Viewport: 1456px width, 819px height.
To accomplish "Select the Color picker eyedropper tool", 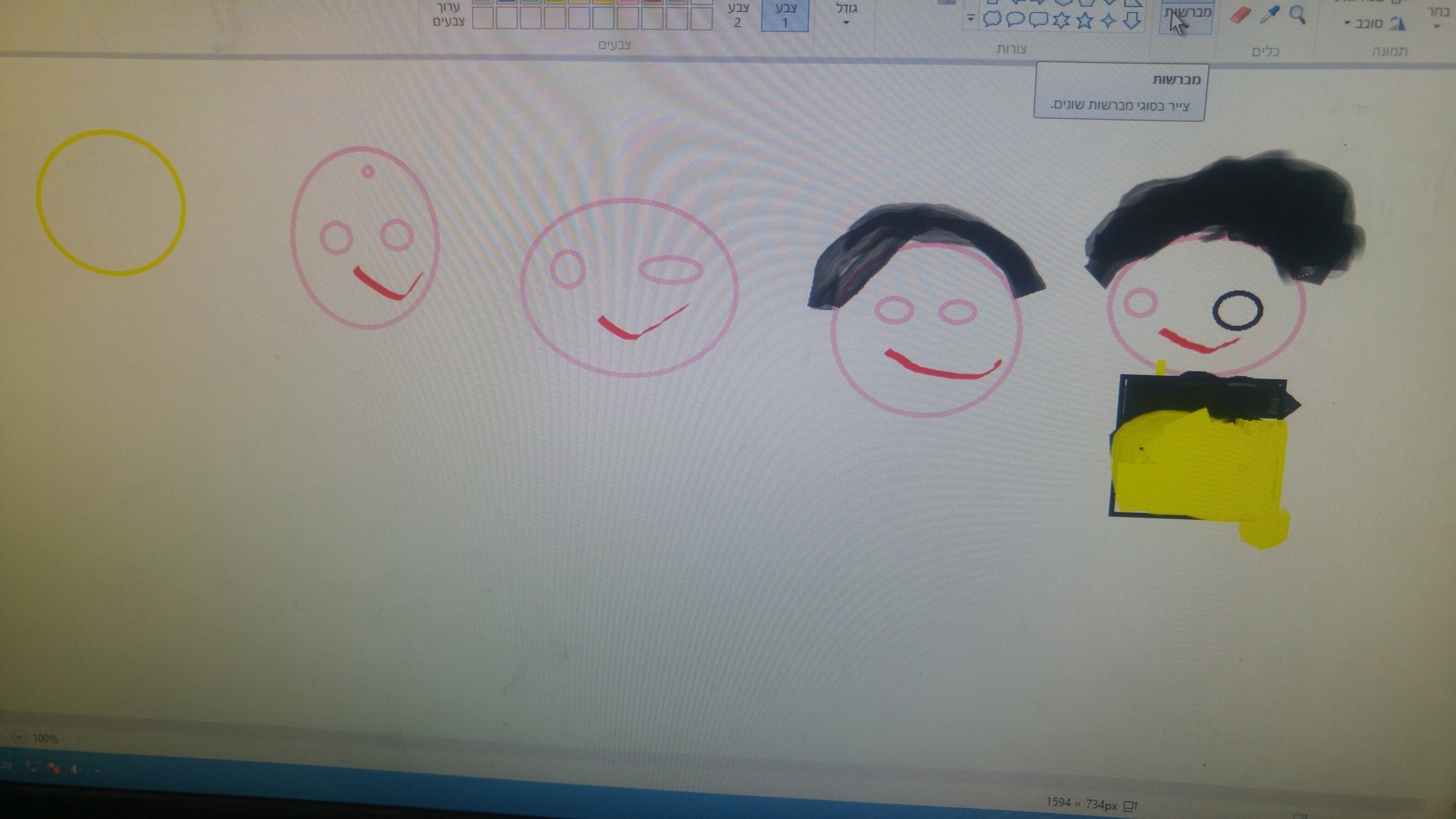I will pyautogui.click(x=1269, y=15).
